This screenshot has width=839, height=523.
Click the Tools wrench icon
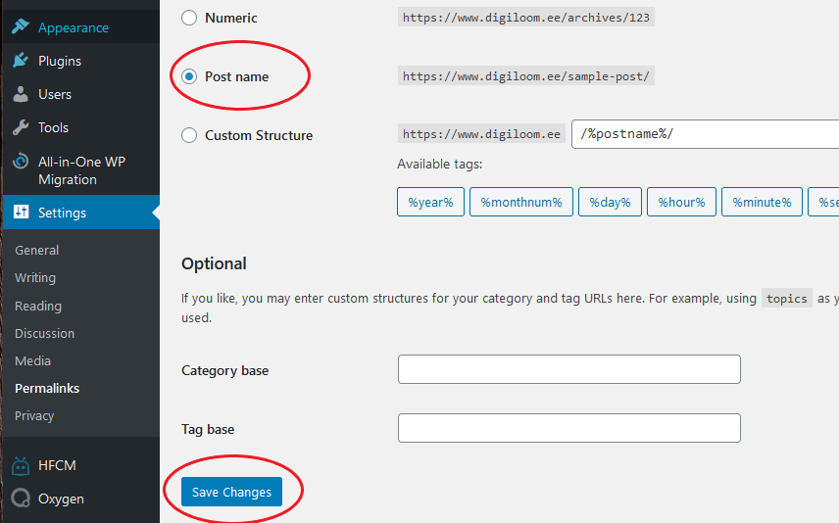coord(21,127)
